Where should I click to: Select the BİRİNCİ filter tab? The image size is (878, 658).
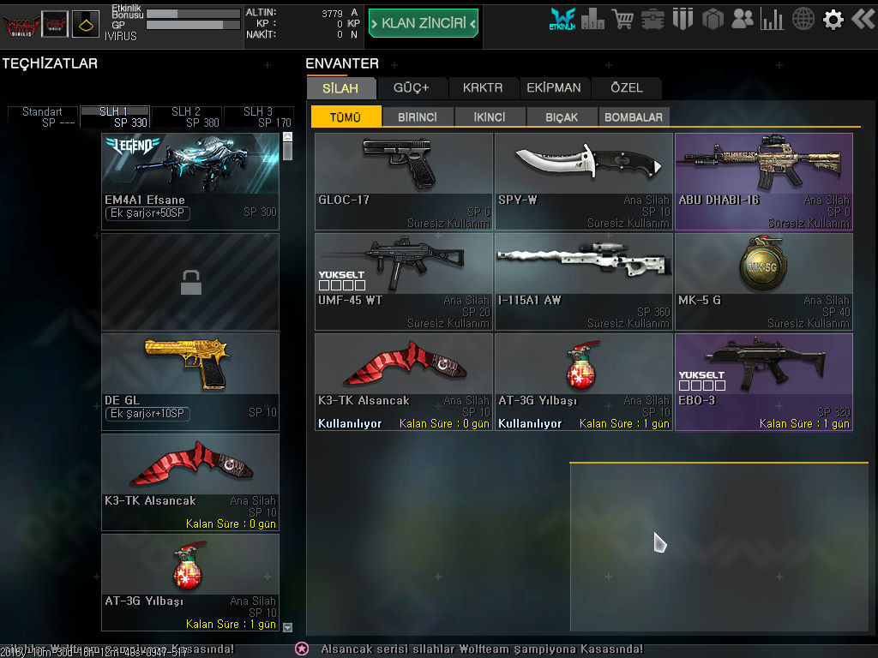(418, 117)
